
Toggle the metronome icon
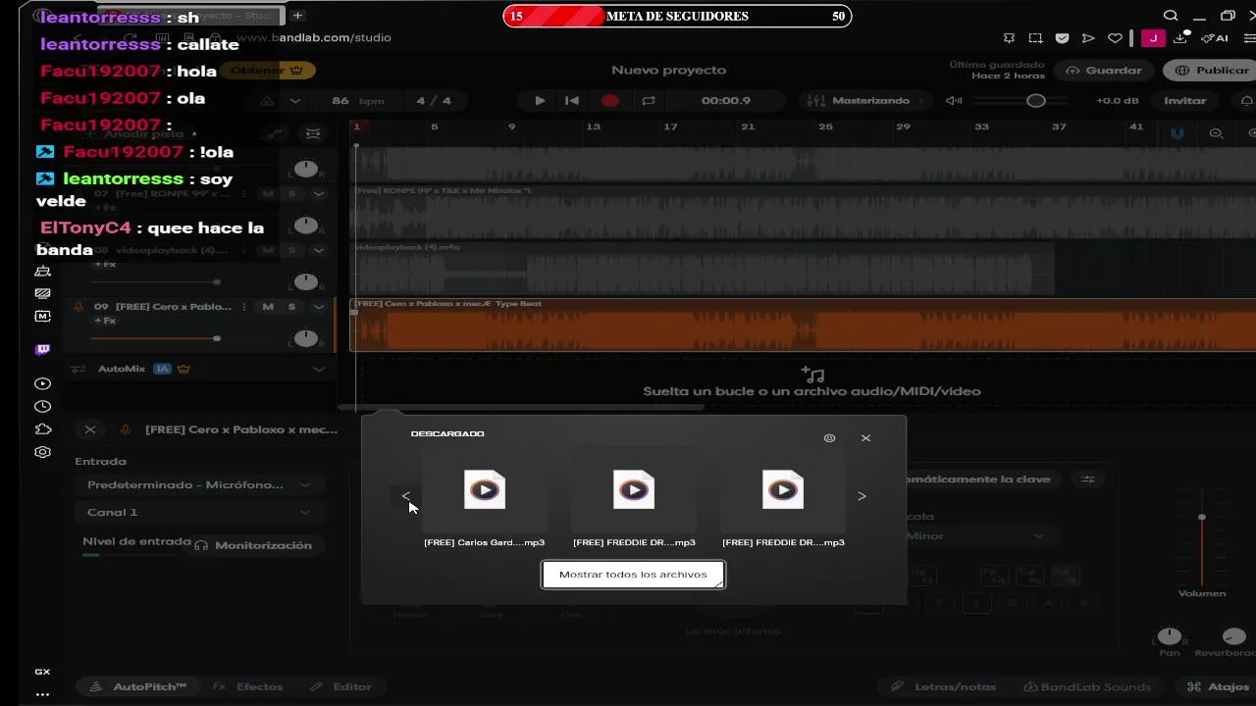pos(267,100)
